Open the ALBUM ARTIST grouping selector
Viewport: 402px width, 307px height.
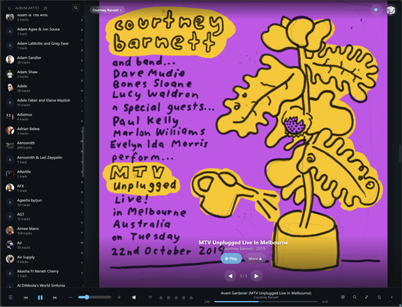[x=27, y=8]
